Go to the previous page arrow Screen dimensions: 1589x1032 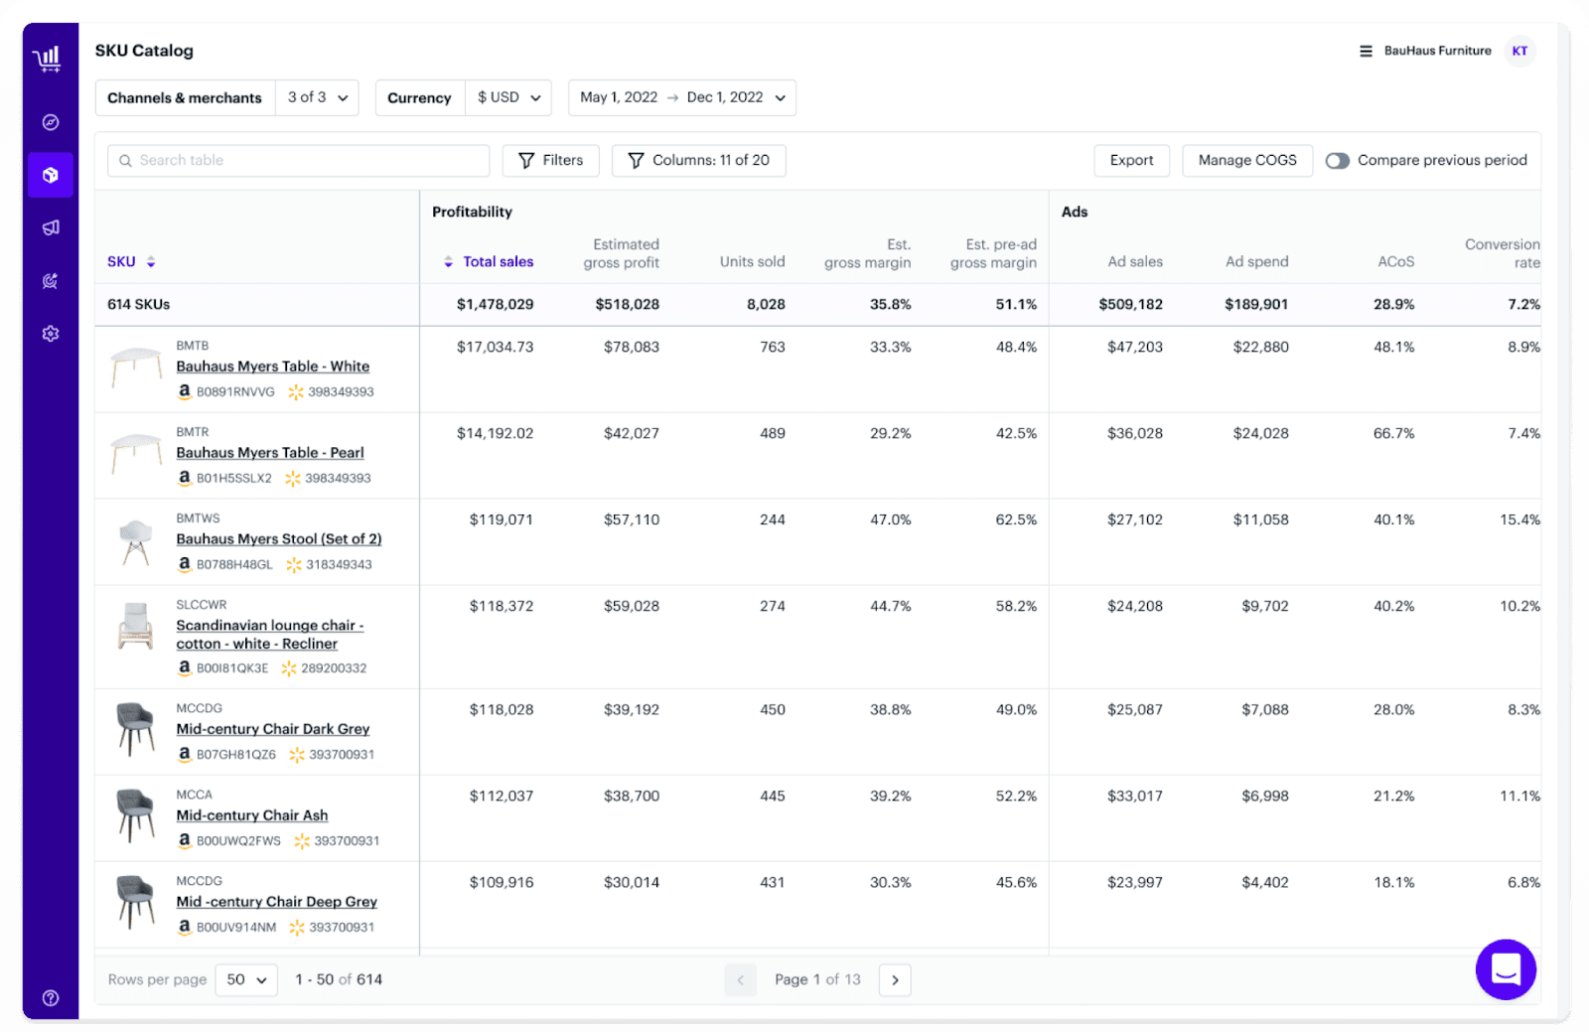741,979
